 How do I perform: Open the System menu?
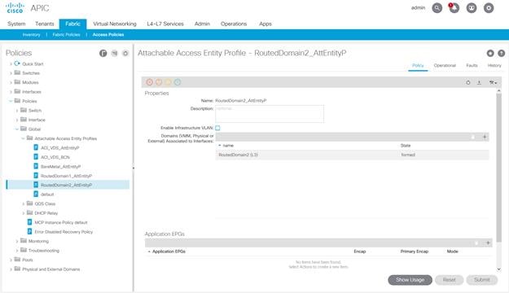tap(16, 24)
